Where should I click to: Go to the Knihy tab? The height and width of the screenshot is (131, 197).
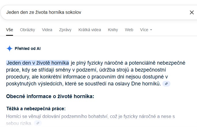pos(113,30)
